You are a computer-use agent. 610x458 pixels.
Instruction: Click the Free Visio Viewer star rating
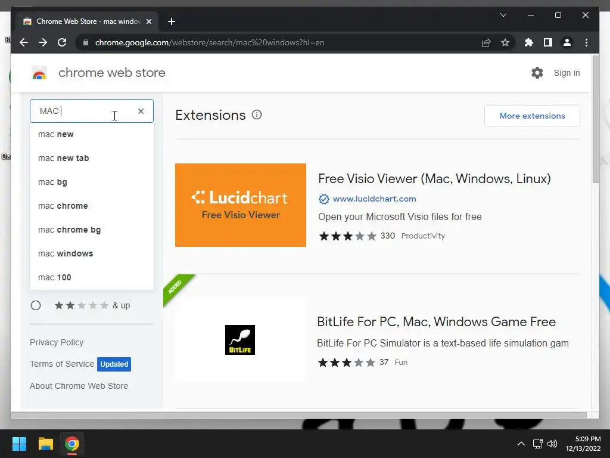(347, 236)
